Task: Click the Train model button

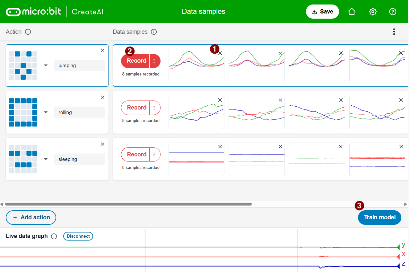Action: (379, 217)
